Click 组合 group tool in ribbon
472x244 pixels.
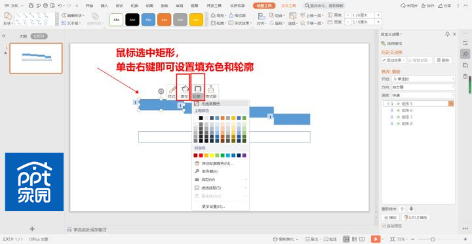277,15
